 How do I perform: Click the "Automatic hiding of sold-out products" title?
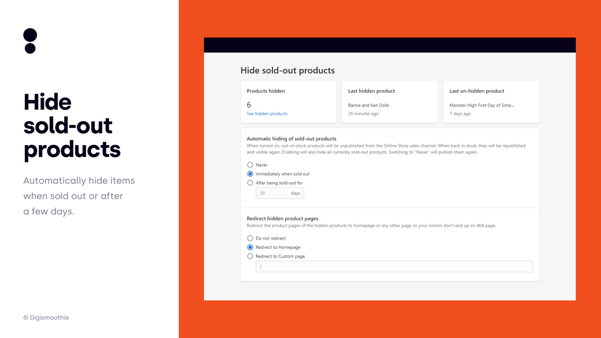pos(292,138)
